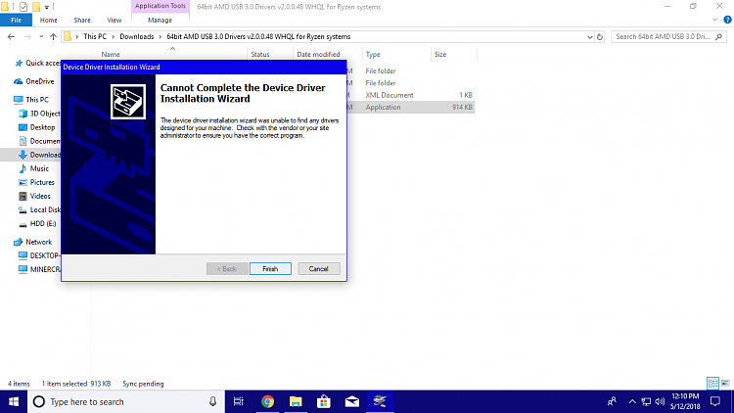Show hidden system tray icons
This screenshot has height=413, width=734.
click(632, 402)
